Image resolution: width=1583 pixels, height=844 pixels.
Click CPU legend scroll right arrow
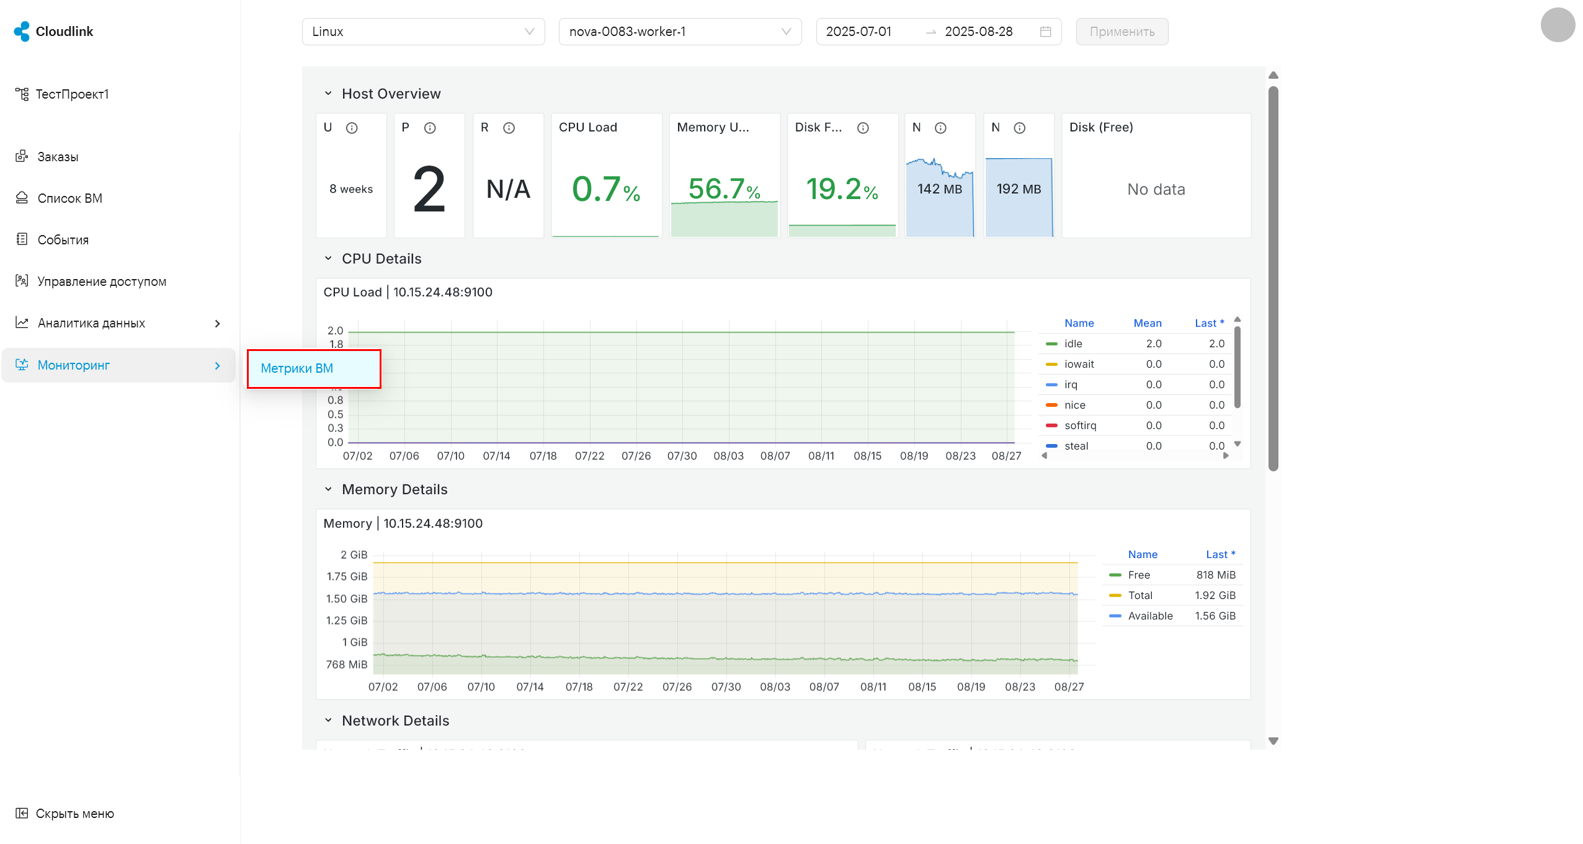pyautogui.click(x=1226, y=456)
